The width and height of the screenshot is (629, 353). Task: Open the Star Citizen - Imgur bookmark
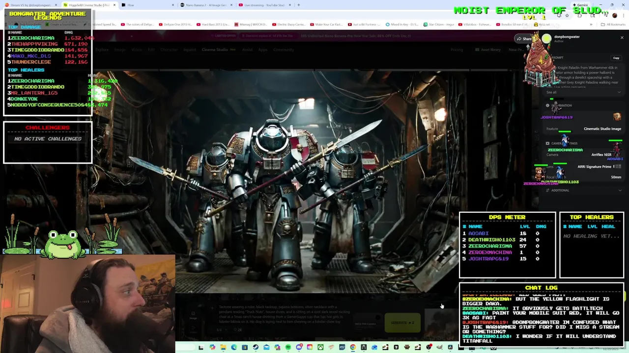(x=438, y=25)
